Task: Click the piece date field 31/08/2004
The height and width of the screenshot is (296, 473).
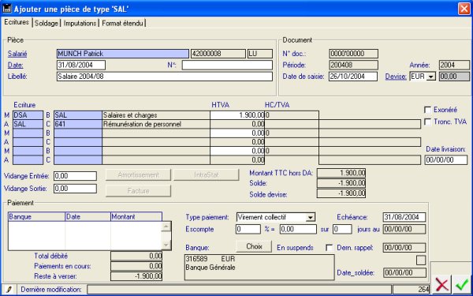Action: click(x=81, y=65)
